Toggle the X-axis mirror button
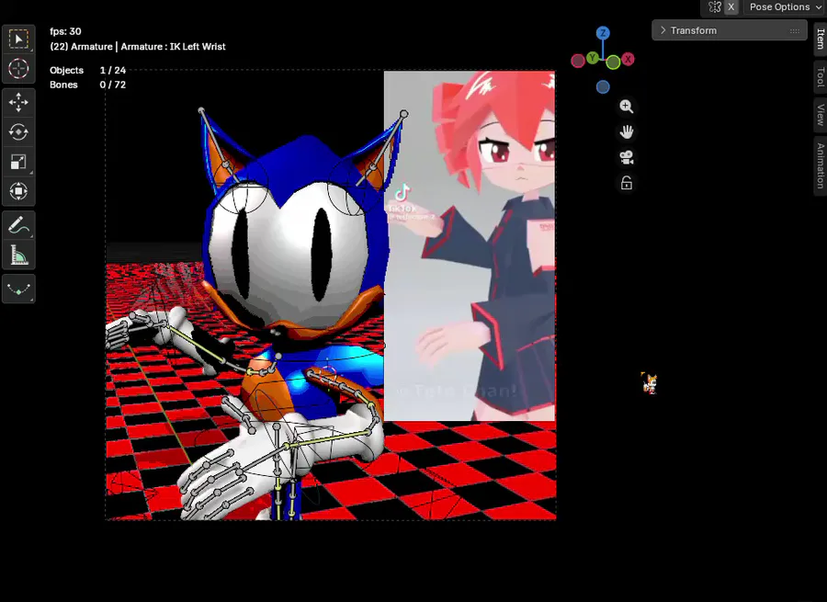The width and height of the screenshot is (827, 602). pos(731,6)
